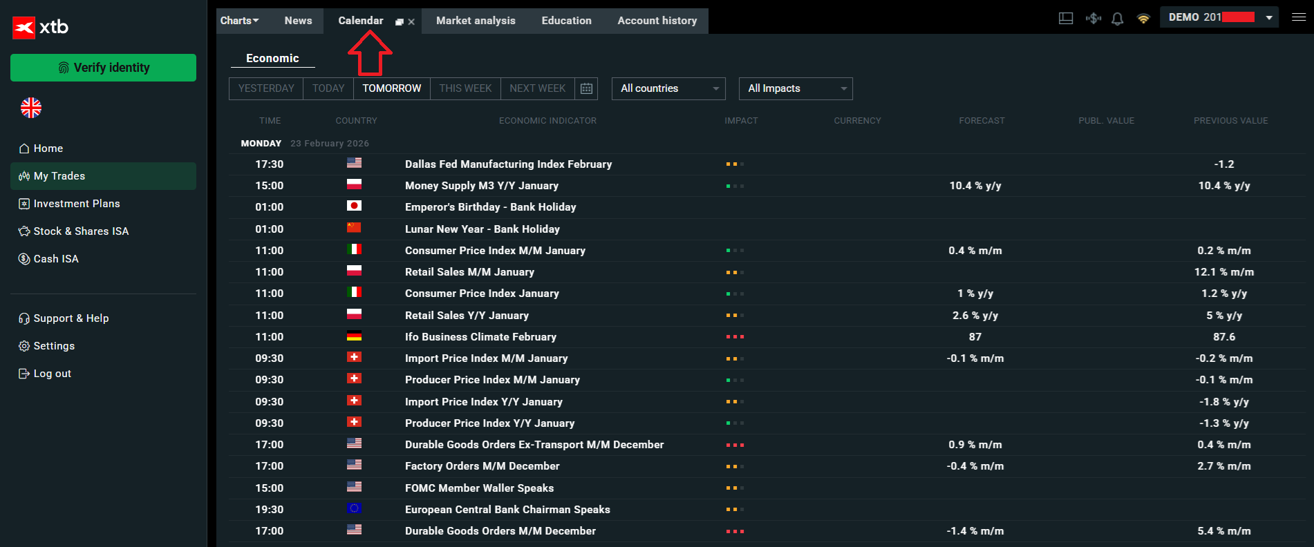Image resolution: width=1314 pixels, height=547 pixels.
Task: Open the All Impacts filter dropdown
Action: 796,88
